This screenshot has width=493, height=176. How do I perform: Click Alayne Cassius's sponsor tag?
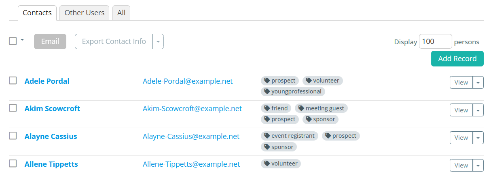[x=279, y=147]
